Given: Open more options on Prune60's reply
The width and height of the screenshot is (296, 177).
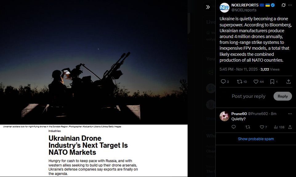Looking at the screenshot, I should pos(290,114).
